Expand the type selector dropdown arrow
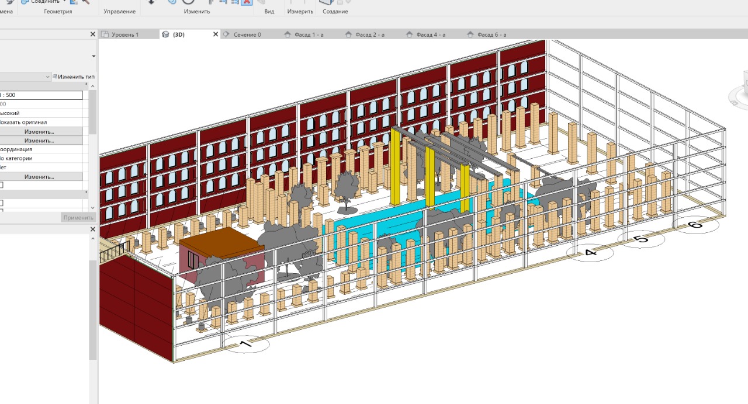Screen dimensions: 748x404 point(93,56)
